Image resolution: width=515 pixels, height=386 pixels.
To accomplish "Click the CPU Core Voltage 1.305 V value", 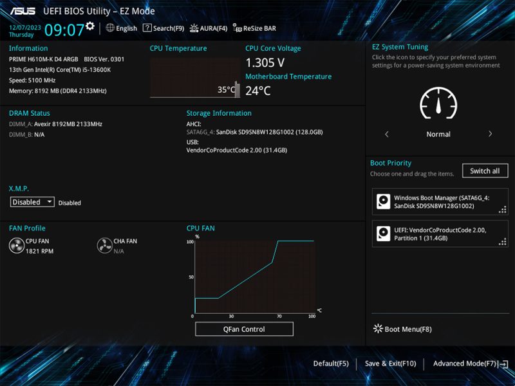I will (265, 62).
